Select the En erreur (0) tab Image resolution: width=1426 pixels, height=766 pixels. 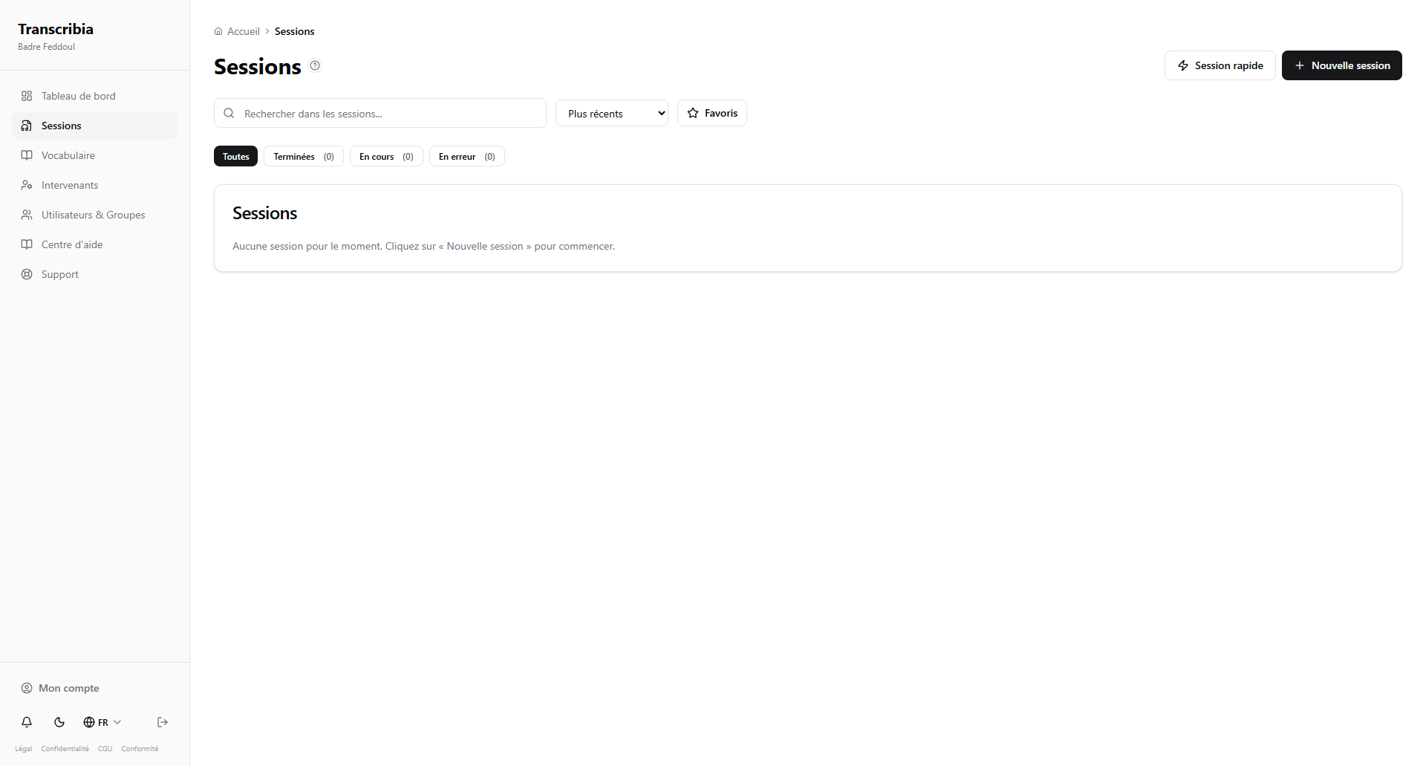467,156
